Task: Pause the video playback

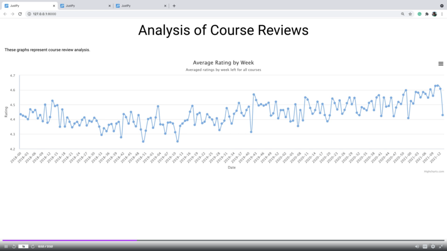Action: [x=6, y=246]
